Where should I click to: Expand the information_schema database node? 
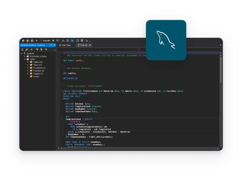tap(25, 56)
